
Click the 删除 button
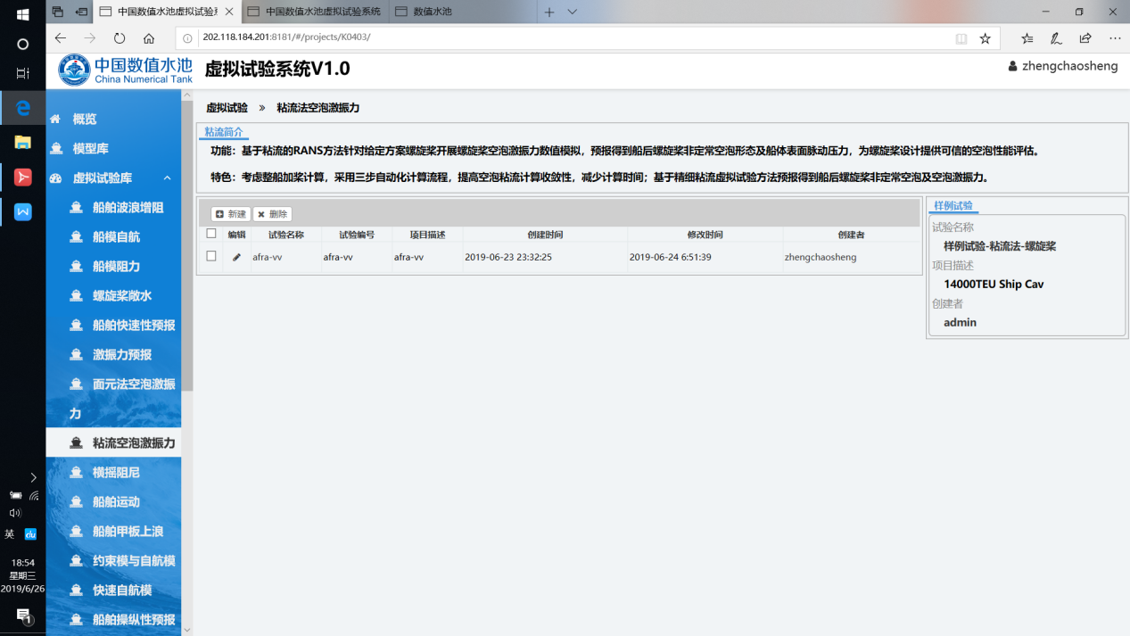(272, 214)
